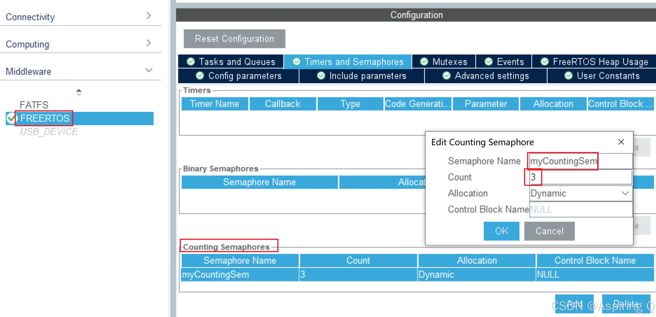Open the Include parameters tab
Viewport: 656px width, 317px height.
pyautogui.click(x=362, y=76)
